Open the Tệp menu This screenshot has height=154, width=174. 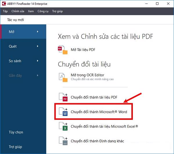5,11
